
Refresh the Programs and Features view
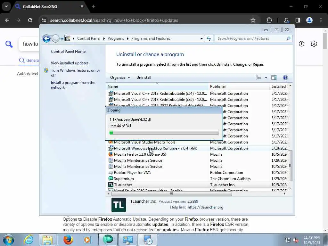(209, 38)
